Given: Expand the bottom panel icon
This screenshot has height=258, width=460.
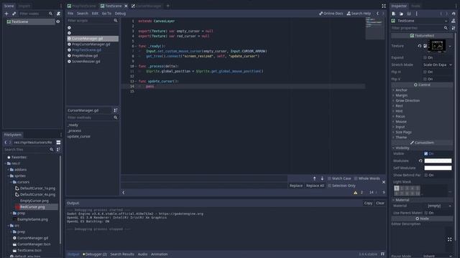Looking at the screenshot, I should click(382, 254).
